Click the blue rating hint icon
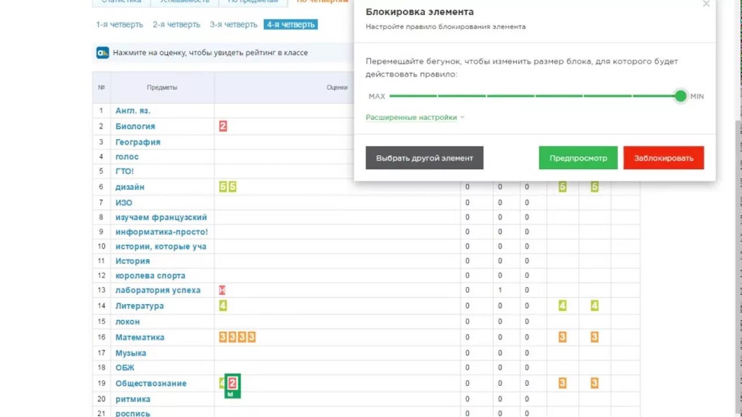Screen dimensions: 742x417 click(103, 53)
